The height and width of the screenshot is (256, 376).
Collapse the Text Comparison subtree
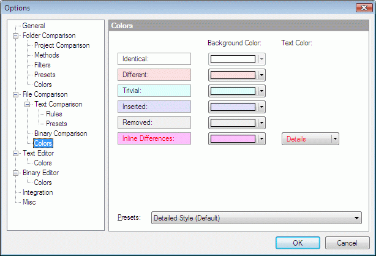click(28, 104)
